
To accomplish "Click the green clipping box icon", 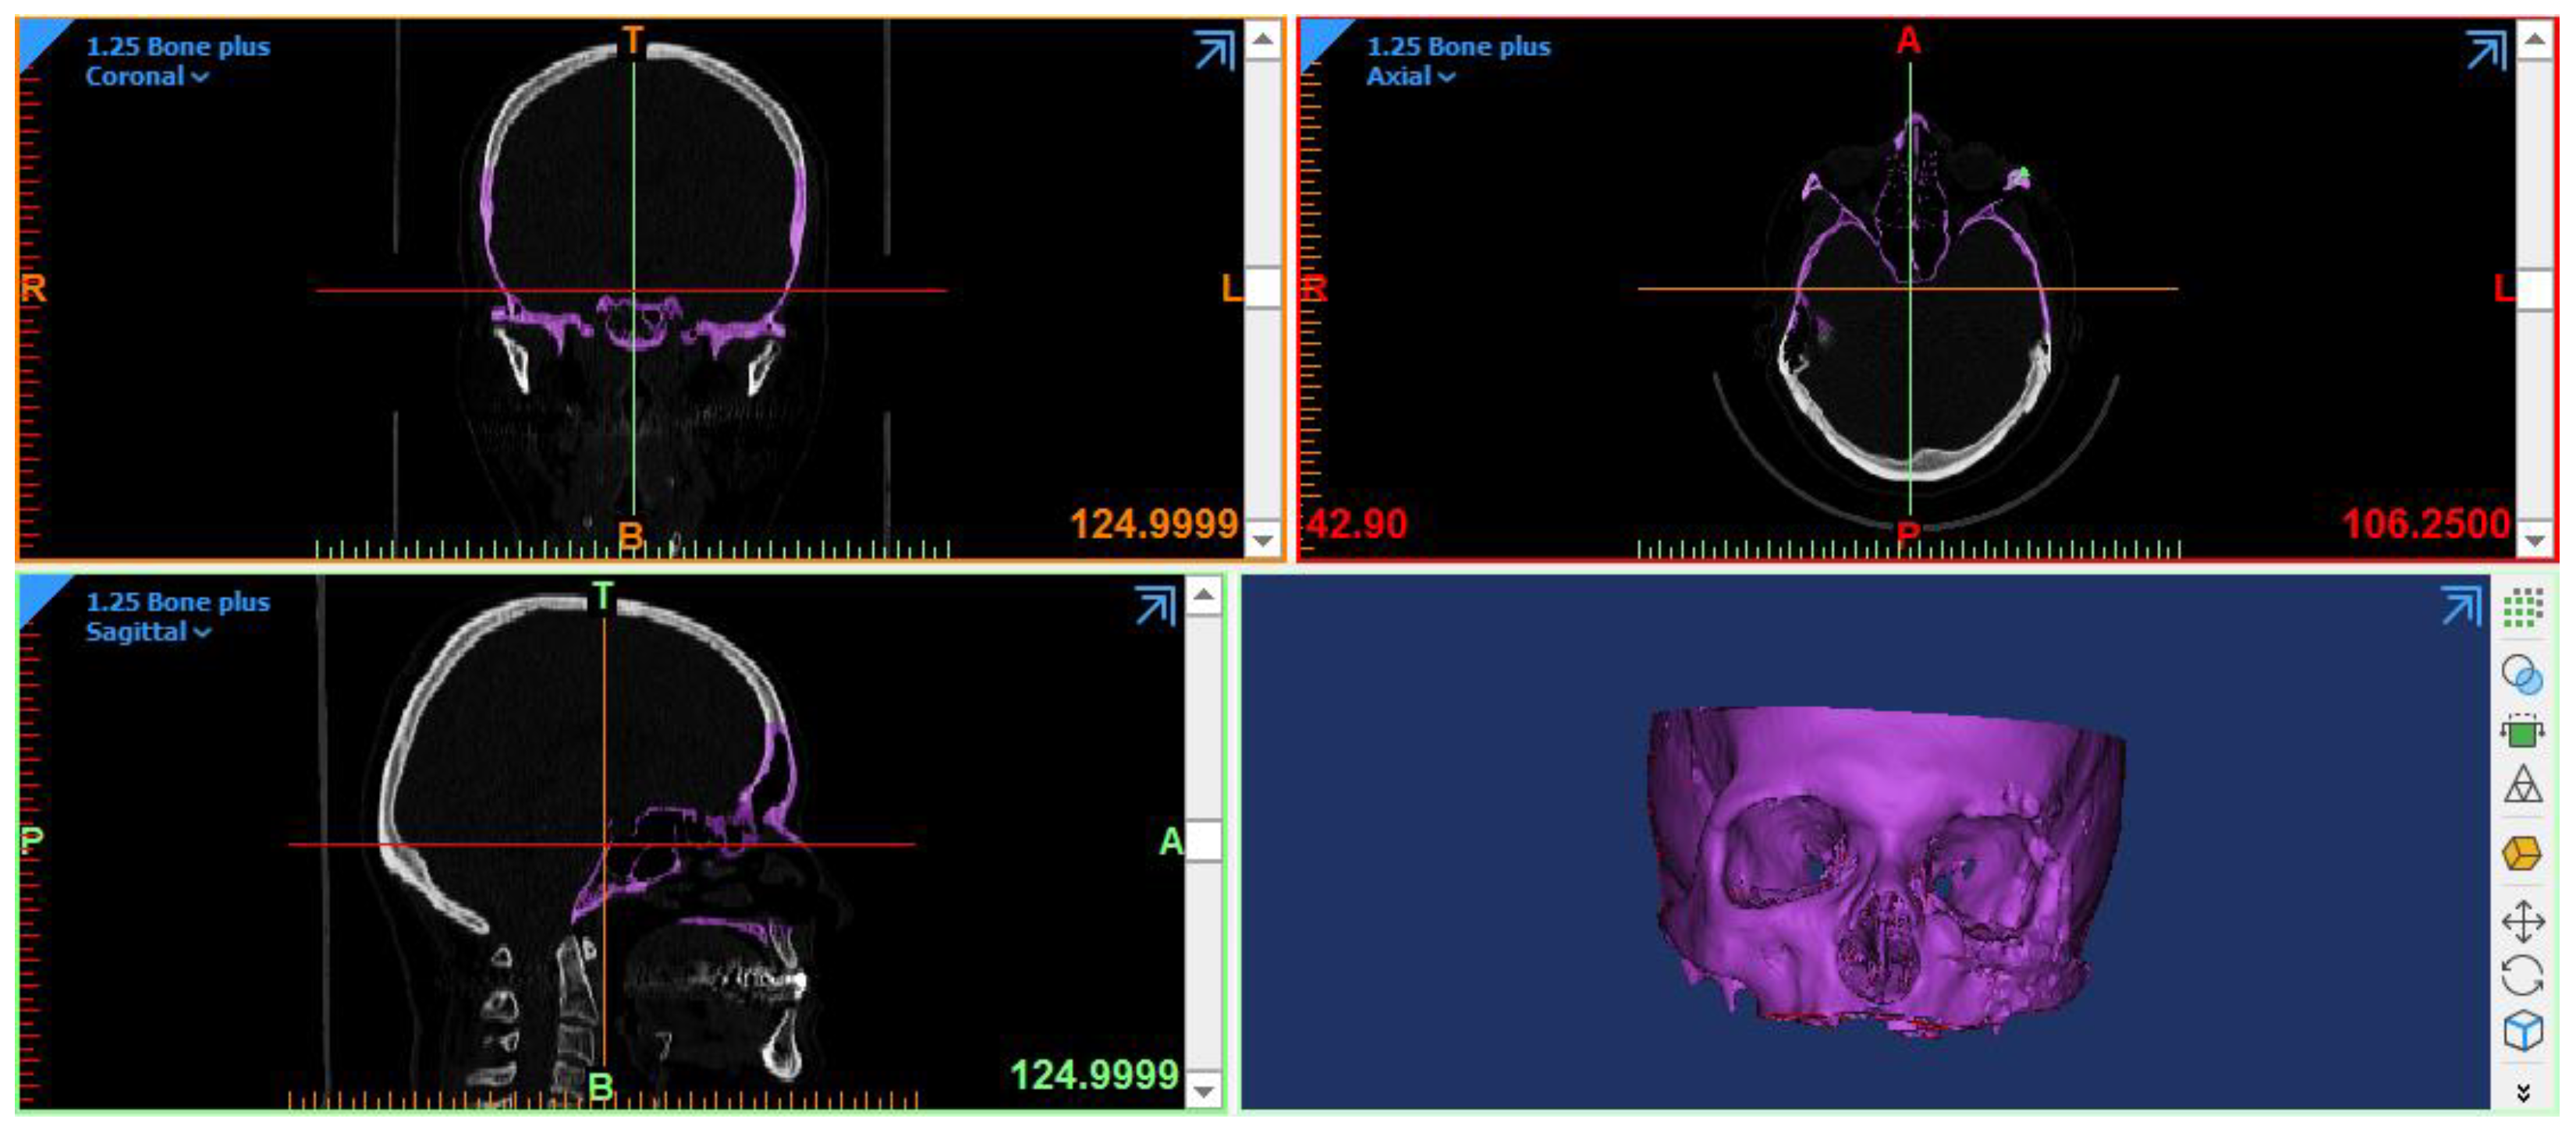I will click(x=2522, y=732).
